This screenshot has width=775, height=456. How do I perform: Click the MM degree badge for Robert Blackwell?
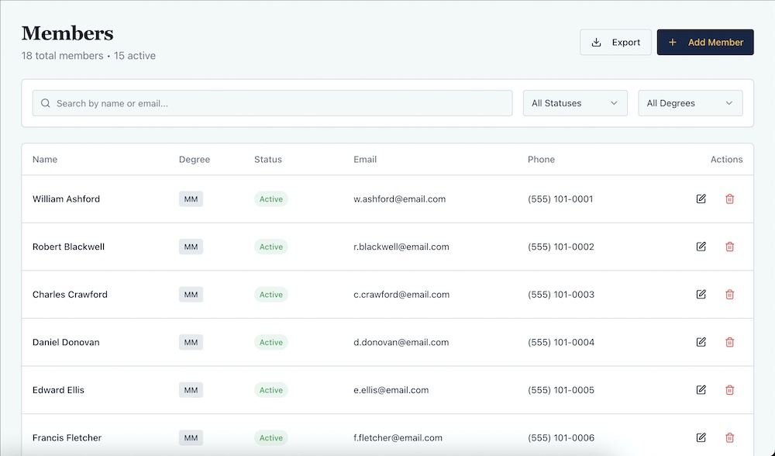(x=191, y=247)
